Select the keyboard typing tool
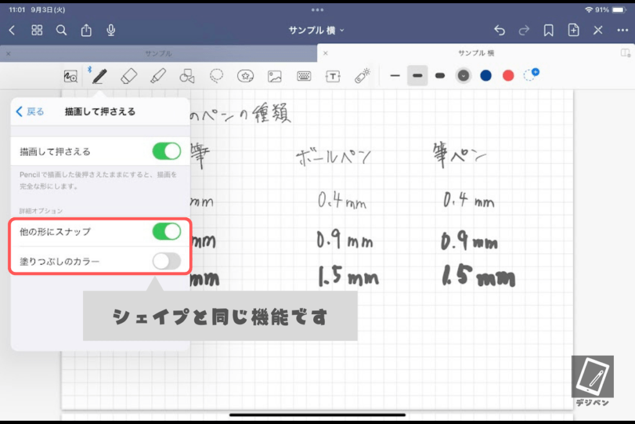 pos(304,76)
